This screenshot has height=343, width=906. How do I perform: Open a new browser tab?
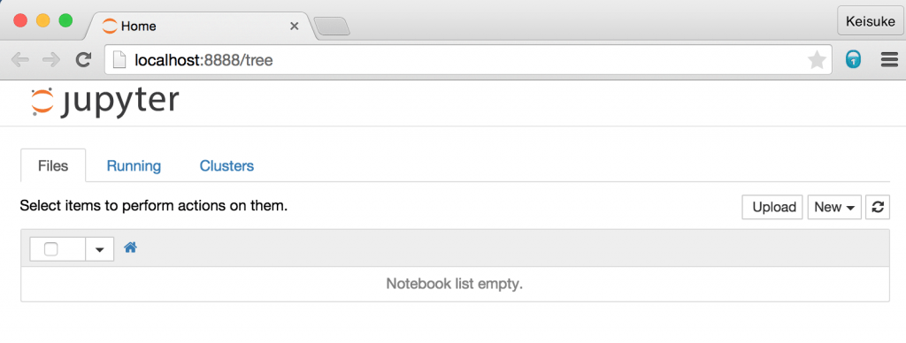coord(332,27)
